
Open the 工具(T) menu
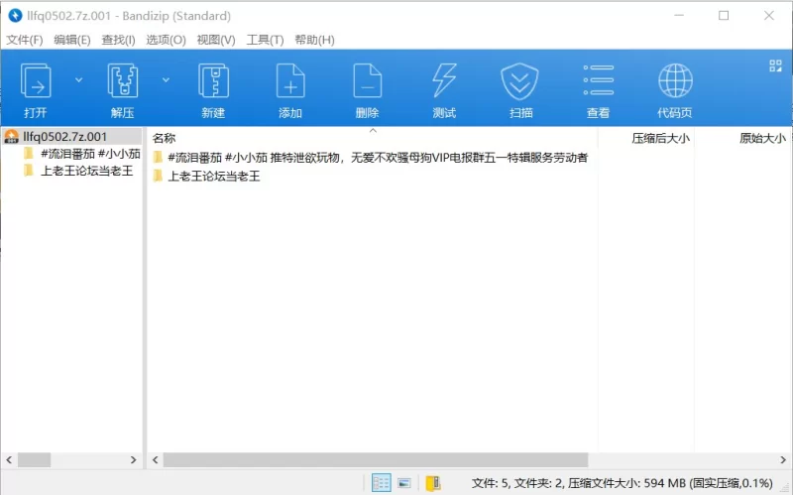(265, 40)
